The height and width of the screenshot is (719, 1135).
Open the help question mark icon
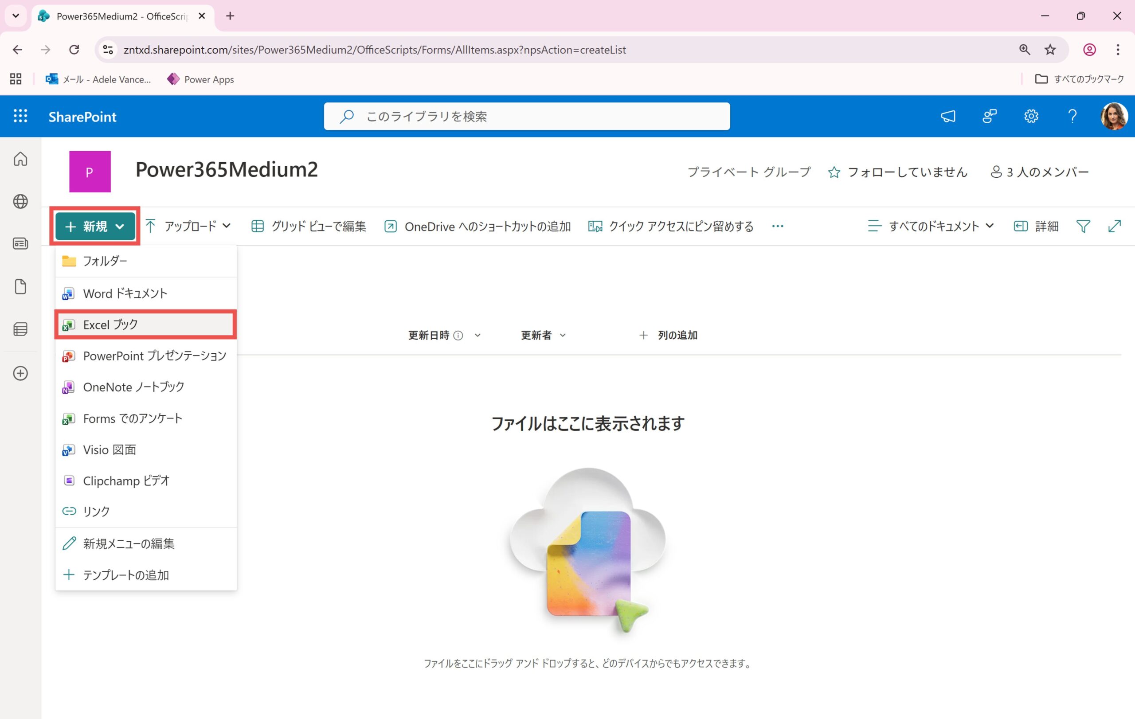(1072, 116)
